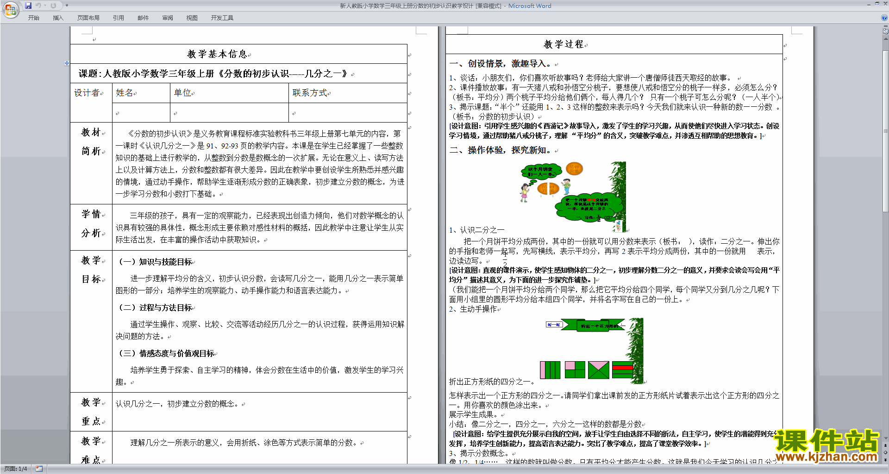This screenshot has width=889, height=474.
Task: Click empty cell under 联系方式
Action: [348, 113]
